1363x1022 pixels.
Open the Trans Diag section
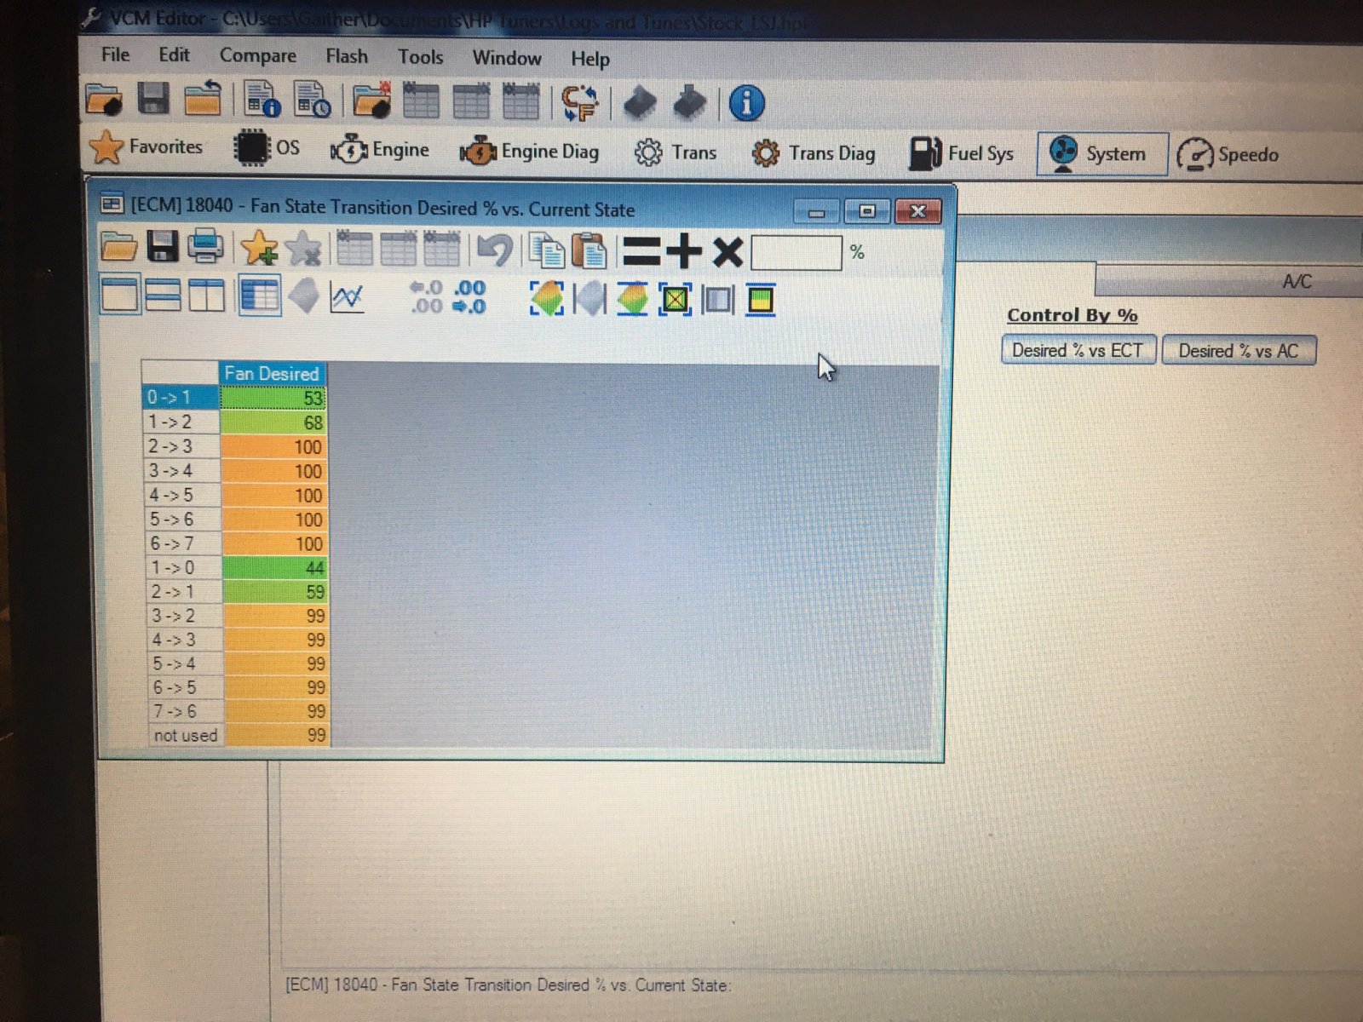pyautogui.click(x=813, y=153)
